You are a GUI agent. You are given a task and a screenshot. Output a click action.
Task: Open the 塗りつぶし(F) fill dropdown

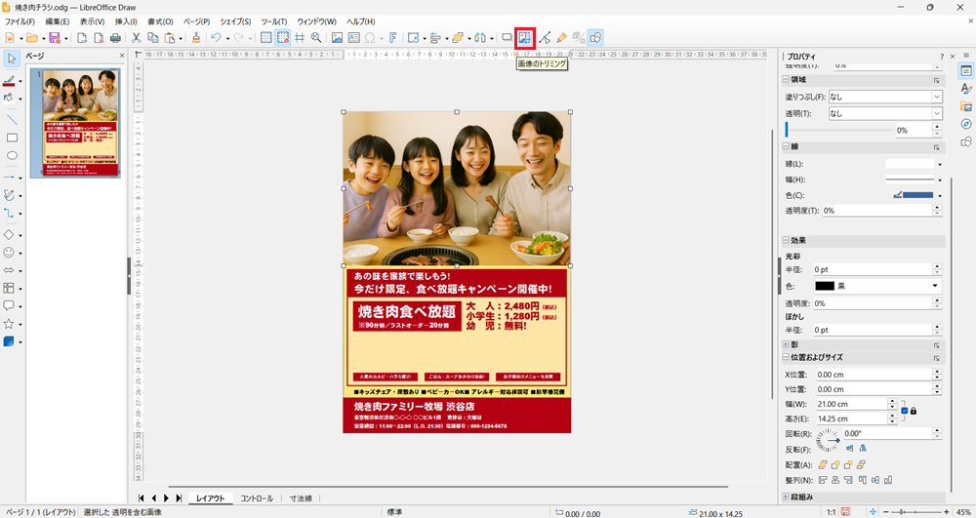pos(937,97)
